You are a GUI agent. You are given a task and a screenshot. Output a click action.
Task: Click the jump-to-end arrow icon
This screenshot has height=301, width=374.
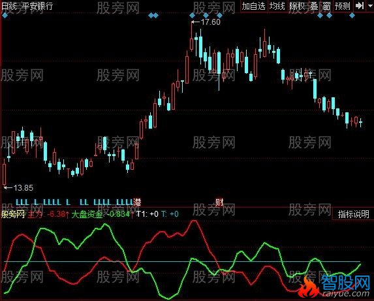point(360,6)
